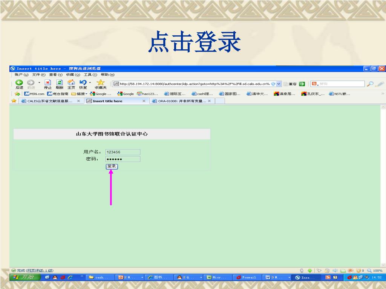Click the Windows 开始 Start button
This screenshot has width=386, height=289.
(25, 277)
